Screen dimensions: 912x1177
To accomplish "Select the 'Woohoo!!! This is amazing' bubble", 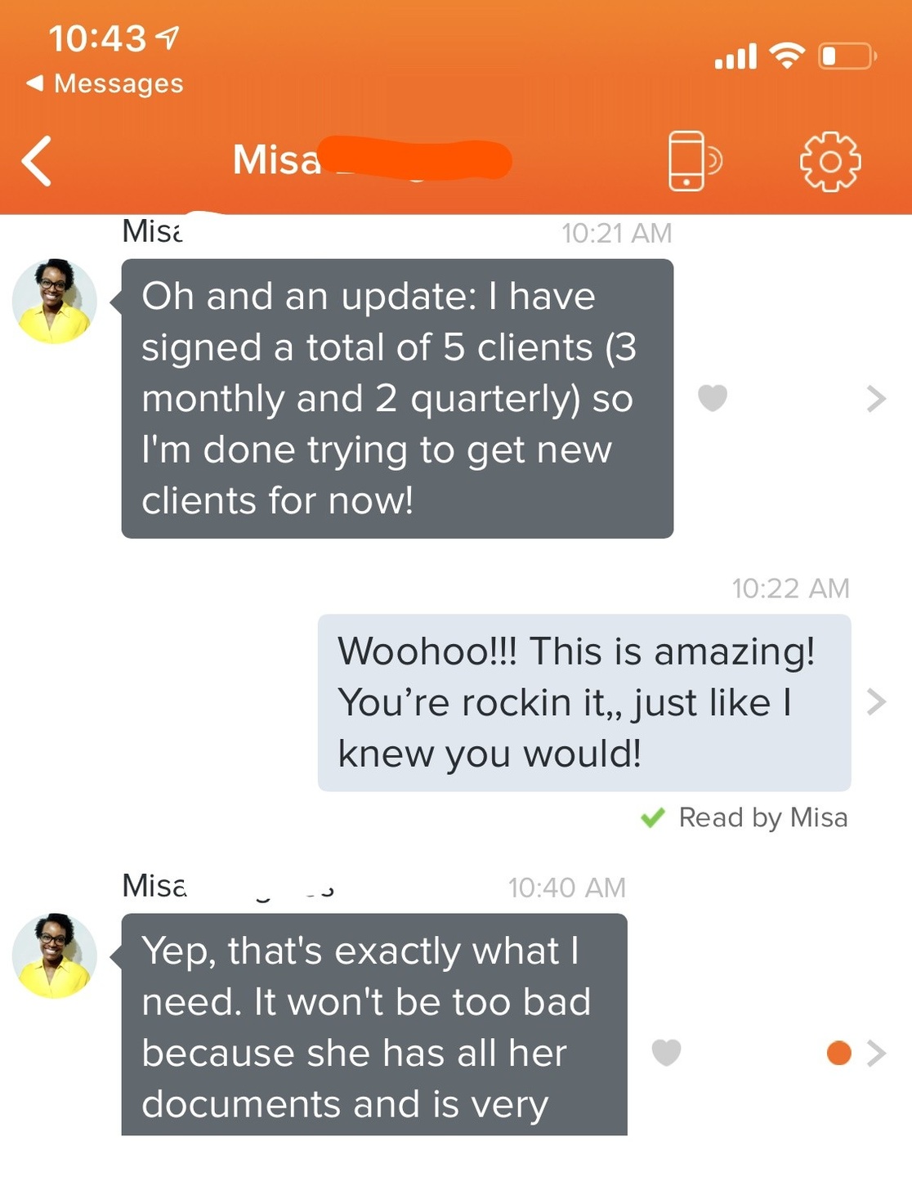I will pos(584,702).
